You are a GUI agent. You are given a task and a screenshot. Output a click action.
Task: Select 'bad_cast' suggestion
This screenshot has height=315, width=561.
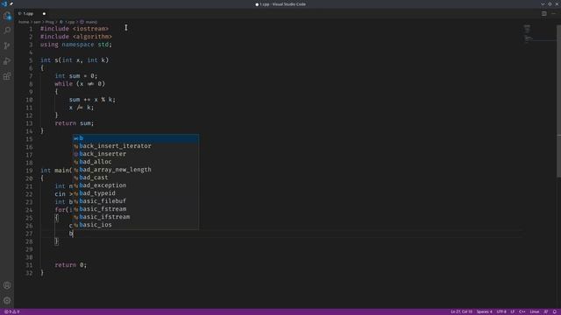(136, 178)
